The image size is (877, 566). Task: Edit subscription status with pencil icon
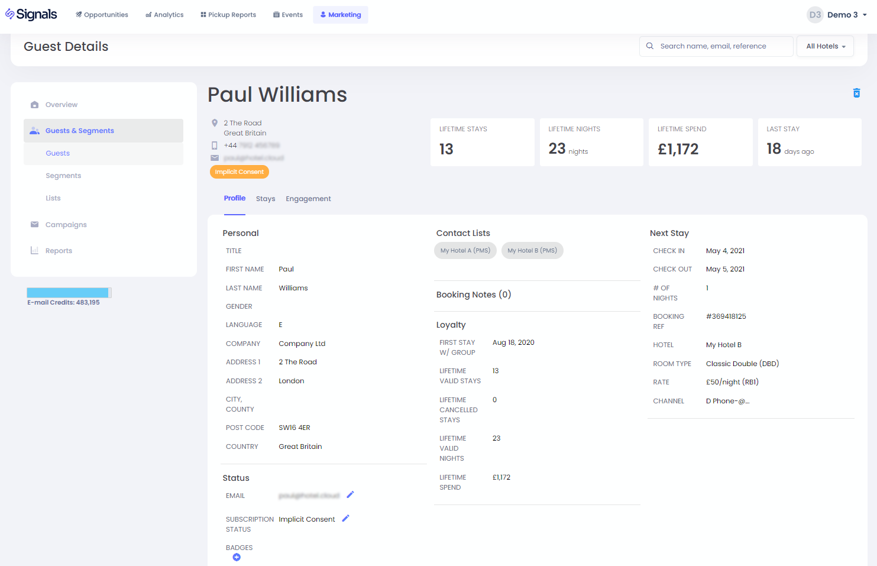coord(346,518)
